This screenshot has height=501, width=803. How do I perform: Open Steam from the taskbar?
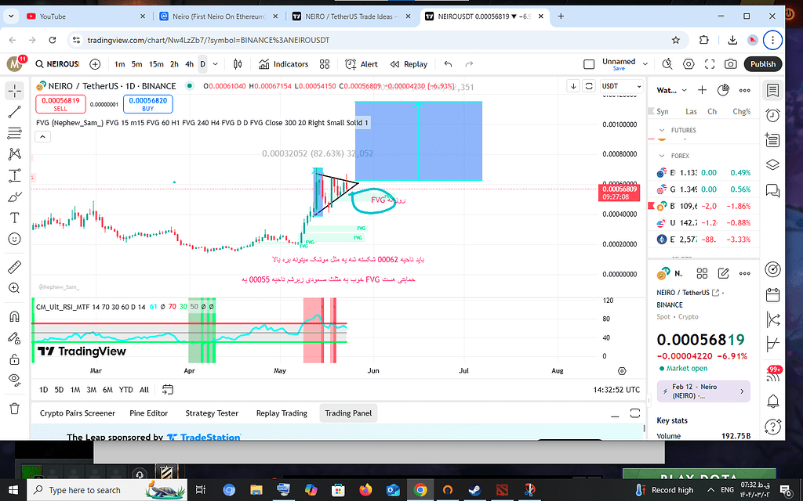pyautogui.click(x=474, y=490)
